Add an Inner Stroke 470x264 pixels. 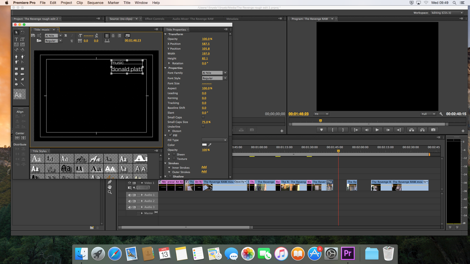coord(204,167)
